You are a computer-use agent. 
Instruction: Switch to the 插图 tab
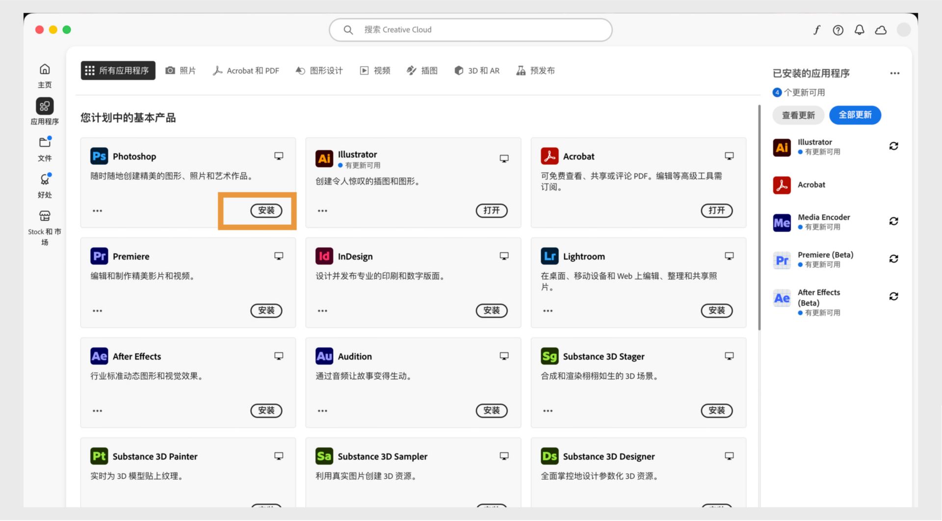click(422, 71)
